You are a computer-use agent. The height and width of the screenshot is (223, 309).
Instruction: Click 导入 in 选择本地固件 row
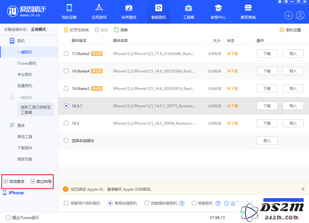click(x=267, y=141)
